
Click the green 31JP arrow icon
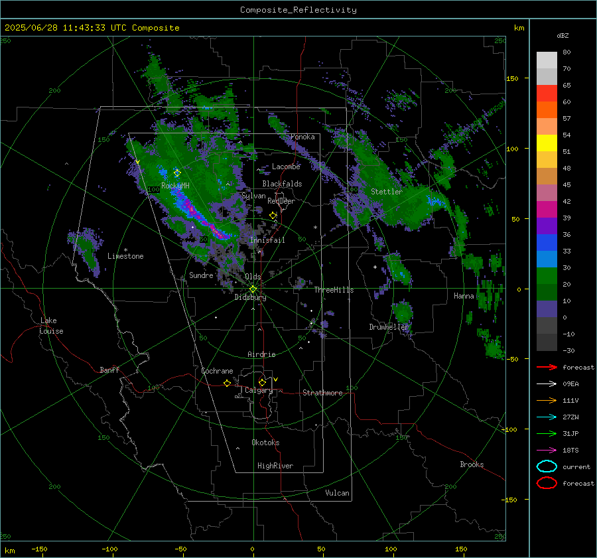(x=547, y=433)
